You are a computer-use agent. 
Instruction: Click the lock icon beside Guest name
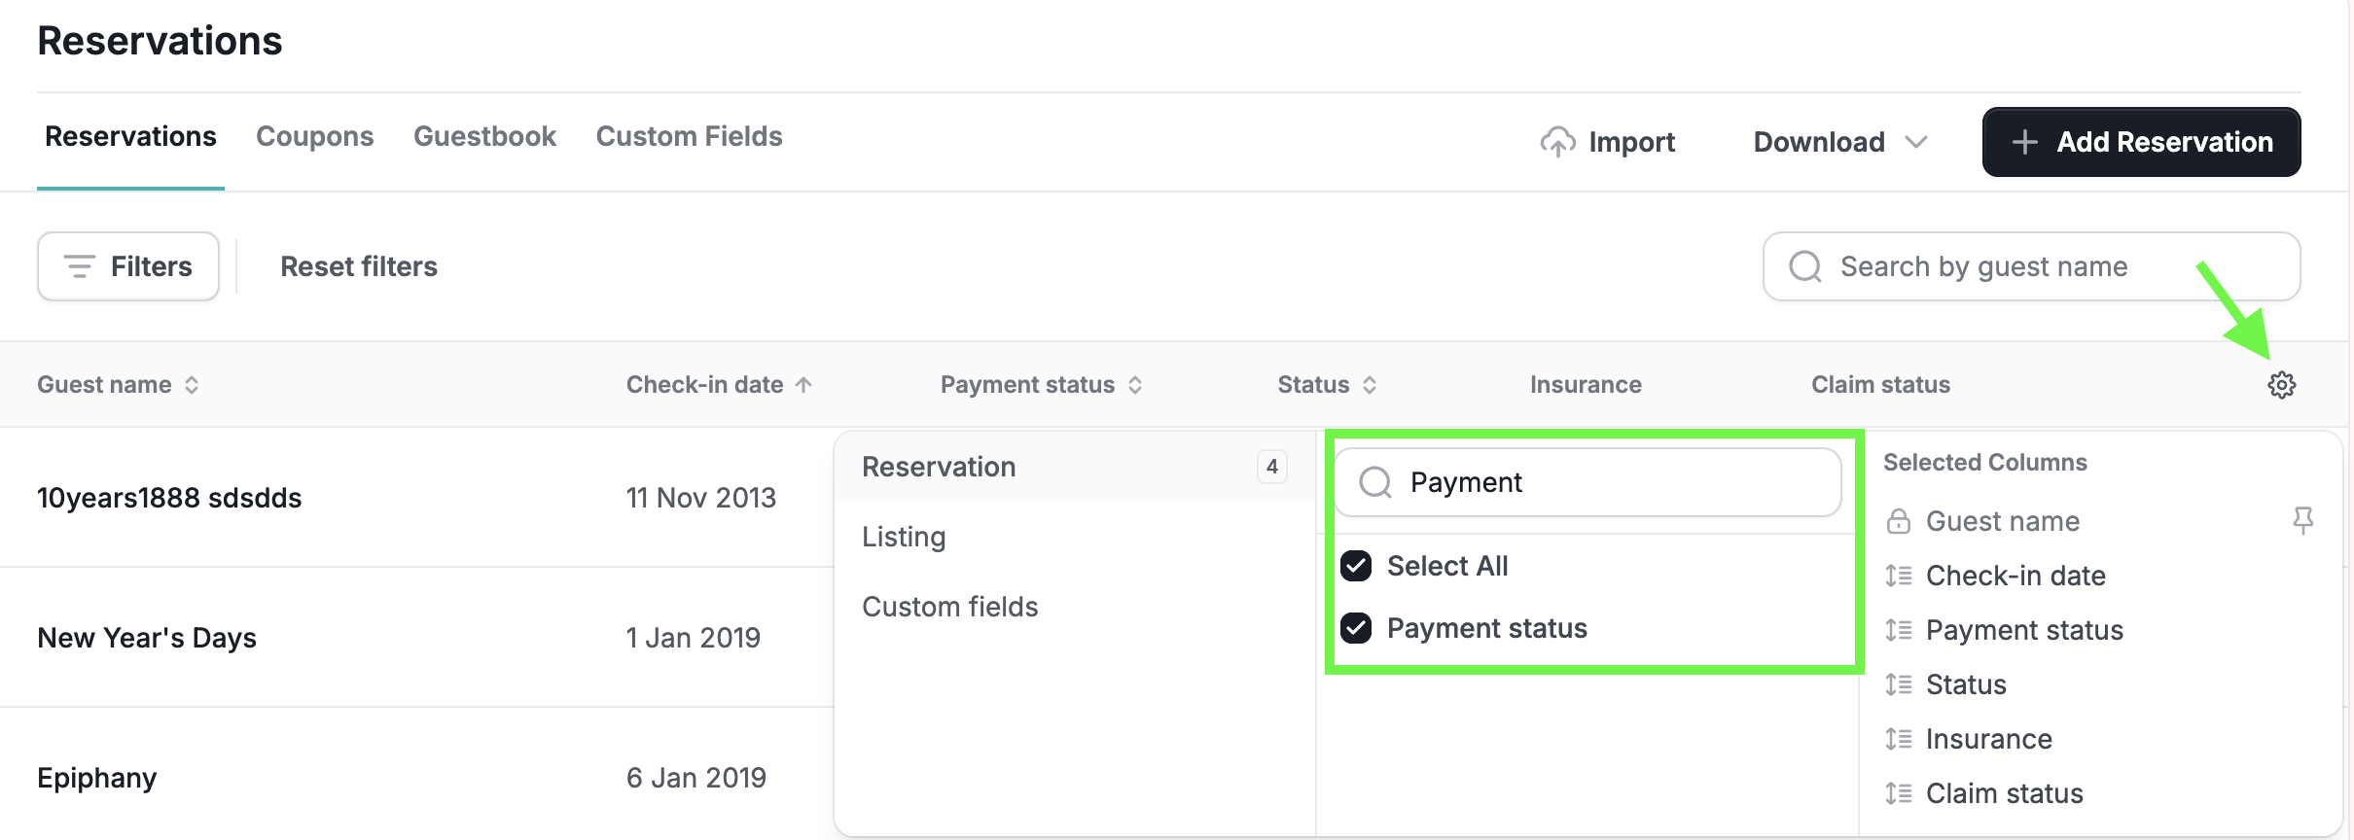tap(1898, 521)
